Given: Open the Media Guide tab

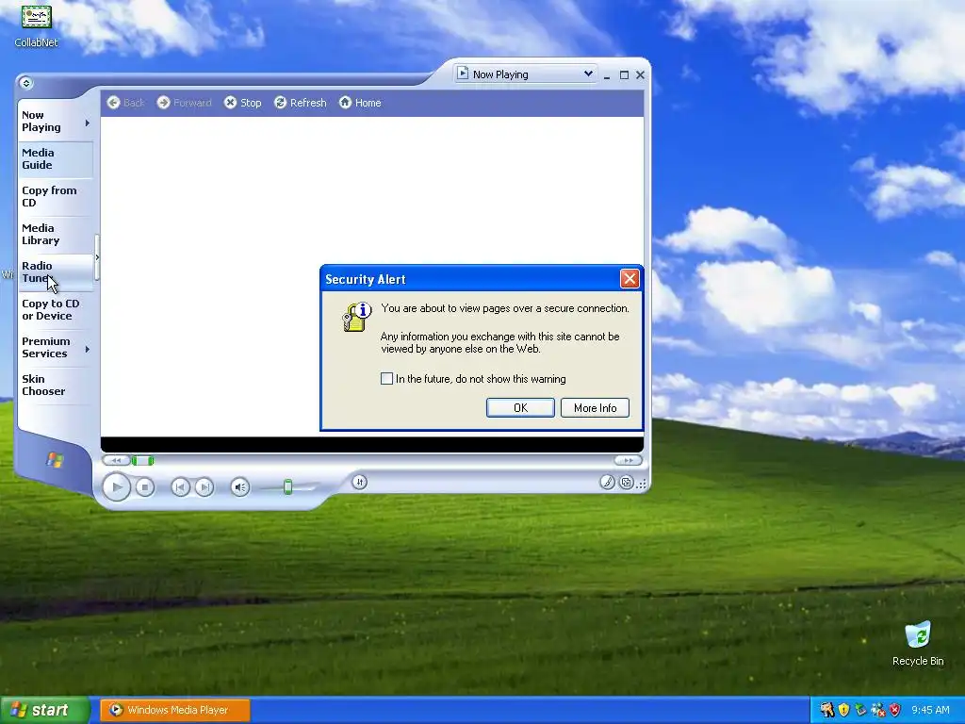Looking at the screenshot, I should click(x=55, y=158).
